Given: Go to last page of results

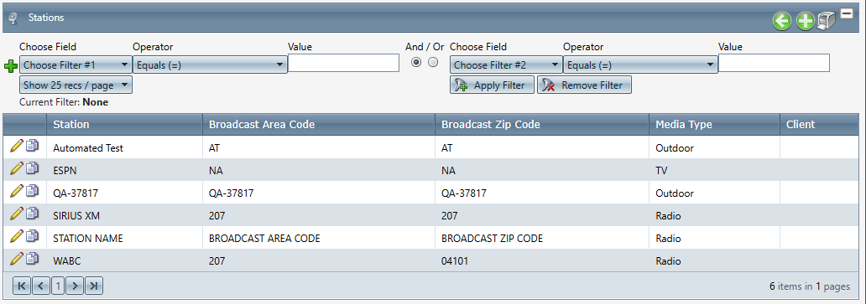Looking at the screenshot, I should click(x=94, y=286).
